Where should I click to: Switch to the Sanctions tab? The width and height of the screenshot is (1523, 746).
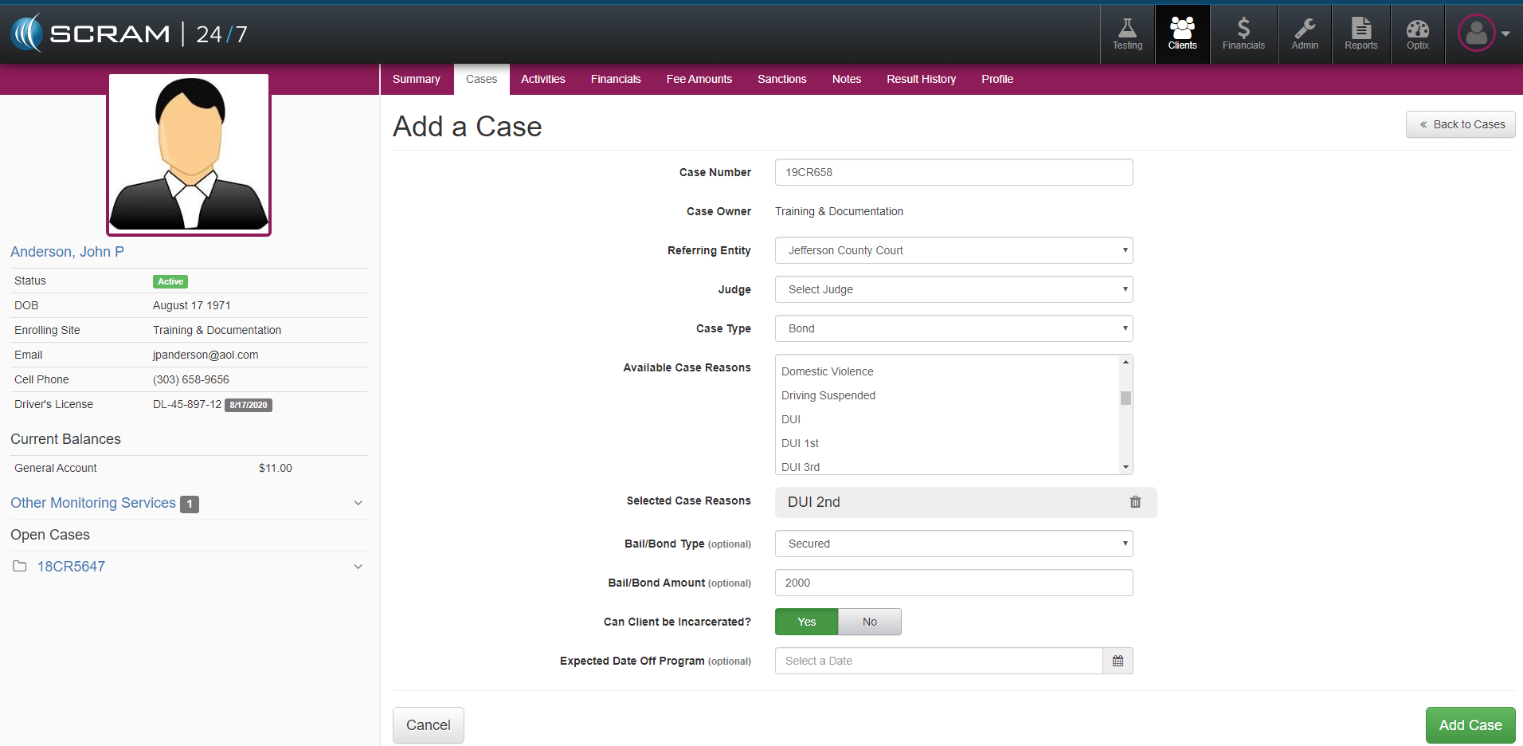(x=781, y=79)
